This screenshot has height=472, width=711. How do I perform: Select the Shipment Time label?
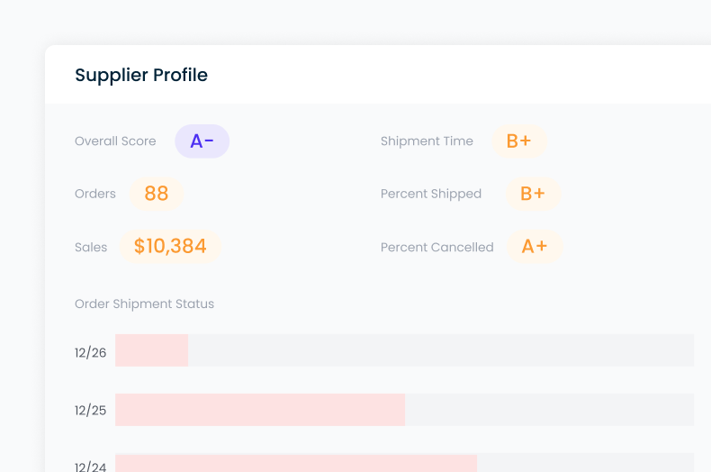pos(427,141)
